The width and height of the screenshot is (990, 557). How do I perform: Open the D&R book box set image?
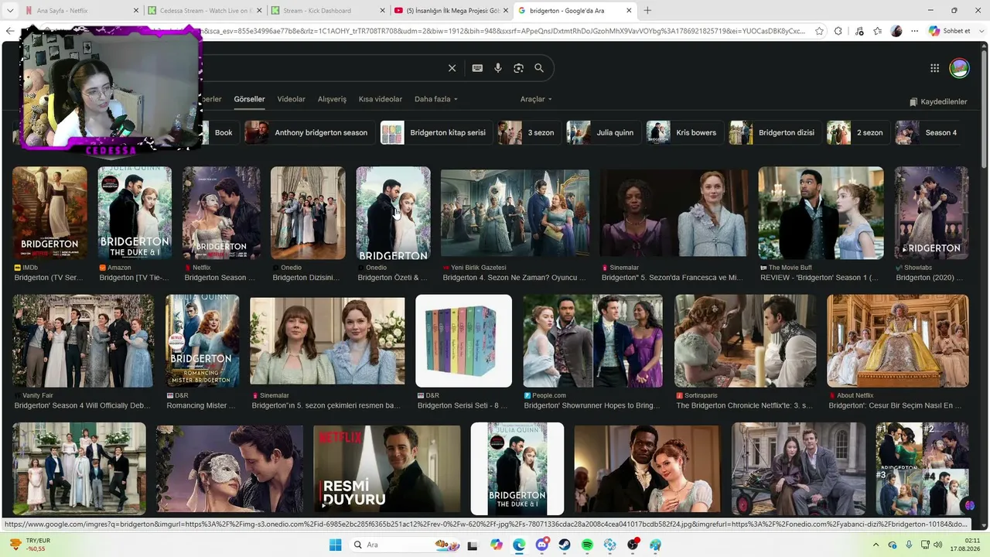(x=464, y=340)
